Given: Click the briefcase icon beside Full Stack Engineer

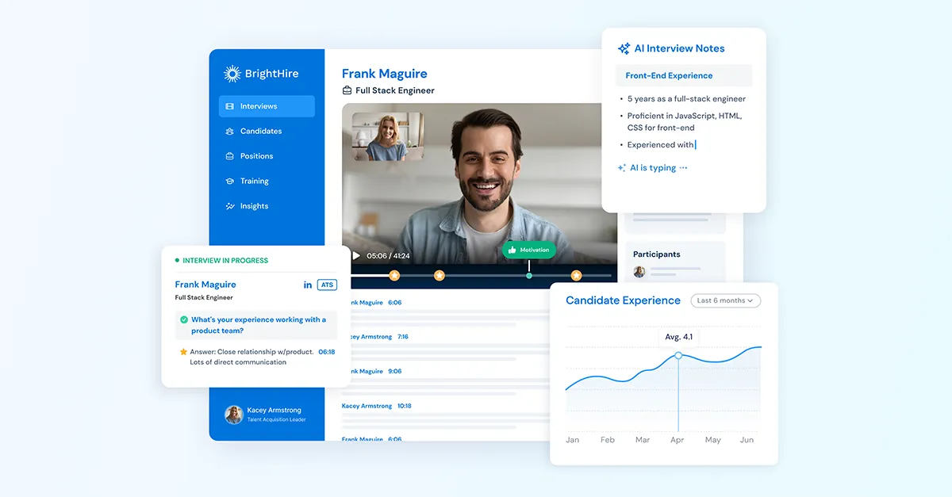Looking at the screenshot, I should (347, 90).
